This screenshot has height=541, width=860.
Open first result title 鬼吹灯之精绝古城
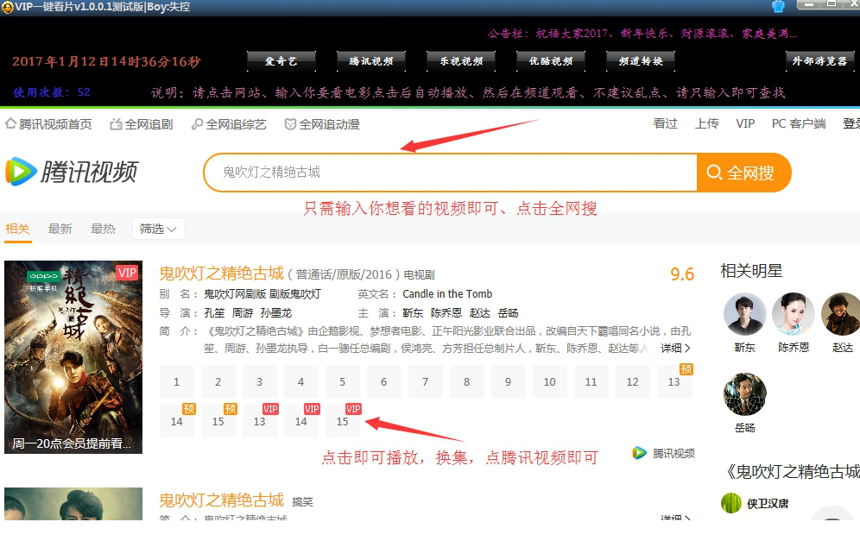tap(222, 273)
